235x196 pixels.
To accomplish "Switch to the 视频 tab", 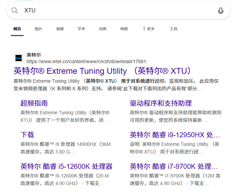I will tap(60, 29).
